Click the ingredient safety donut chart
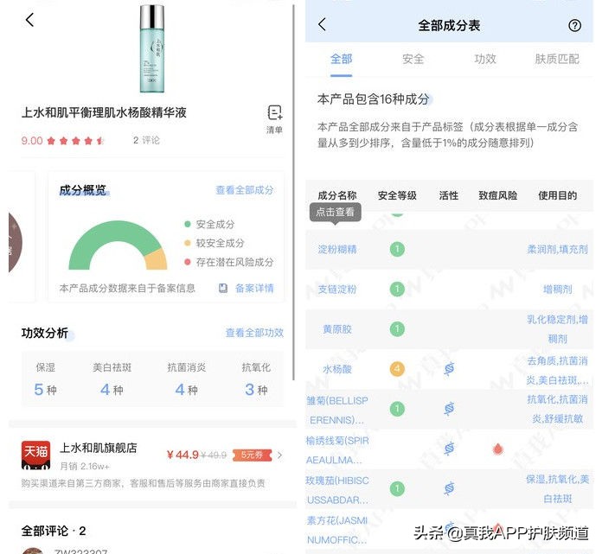 pyautogui.click(x=118, y=245)
